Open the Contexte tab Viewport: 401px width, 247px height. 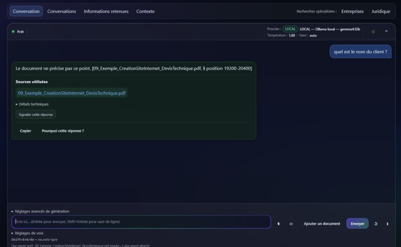145,11
